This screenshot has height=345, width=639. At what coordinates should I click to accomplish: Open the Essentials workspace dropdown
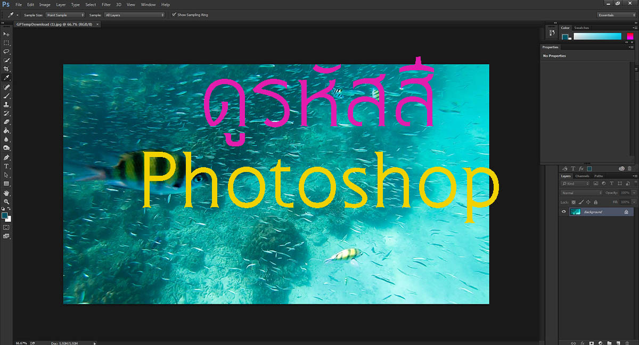(616, 15)
